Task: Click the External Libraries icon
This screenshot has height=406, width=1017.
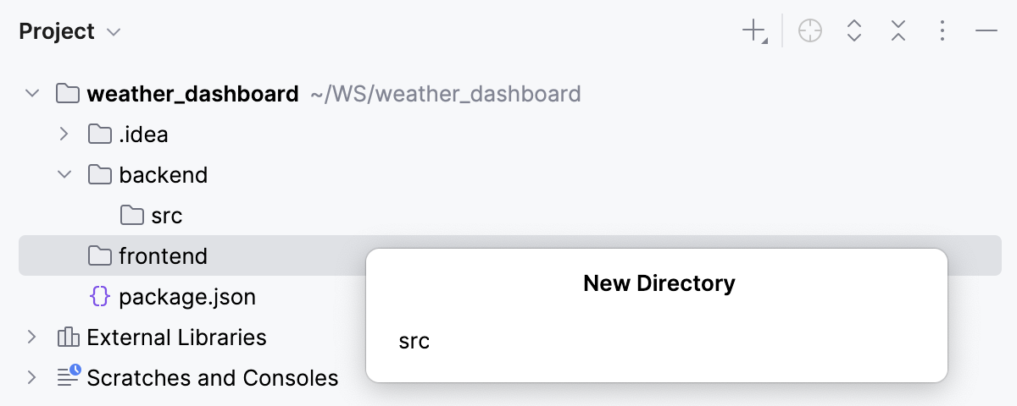Action: 68,337
